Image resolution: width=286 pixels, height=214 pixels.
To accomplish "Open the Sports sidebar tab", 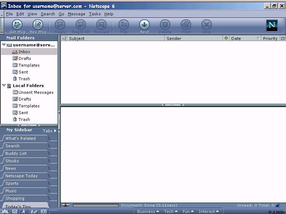I will (x=25, y=183).
